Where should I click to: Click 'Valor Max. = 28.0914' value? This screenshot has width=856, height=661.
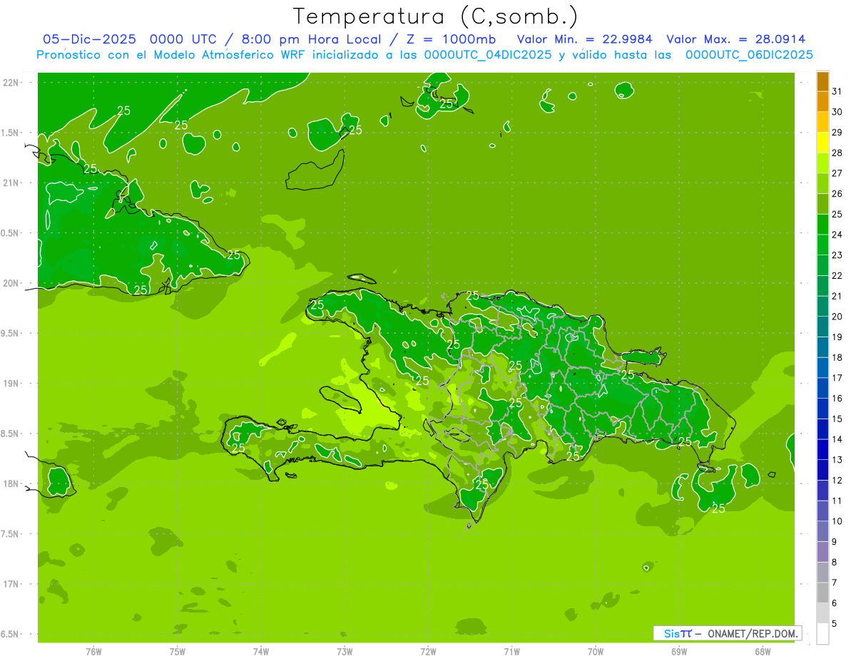(735, 39)
